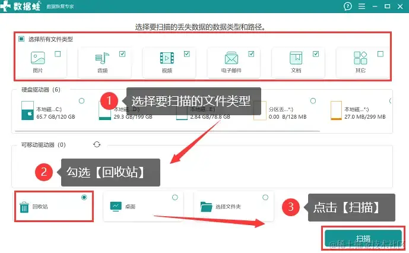Check the 图片 file type checkbox

click(x=58, y=54)
